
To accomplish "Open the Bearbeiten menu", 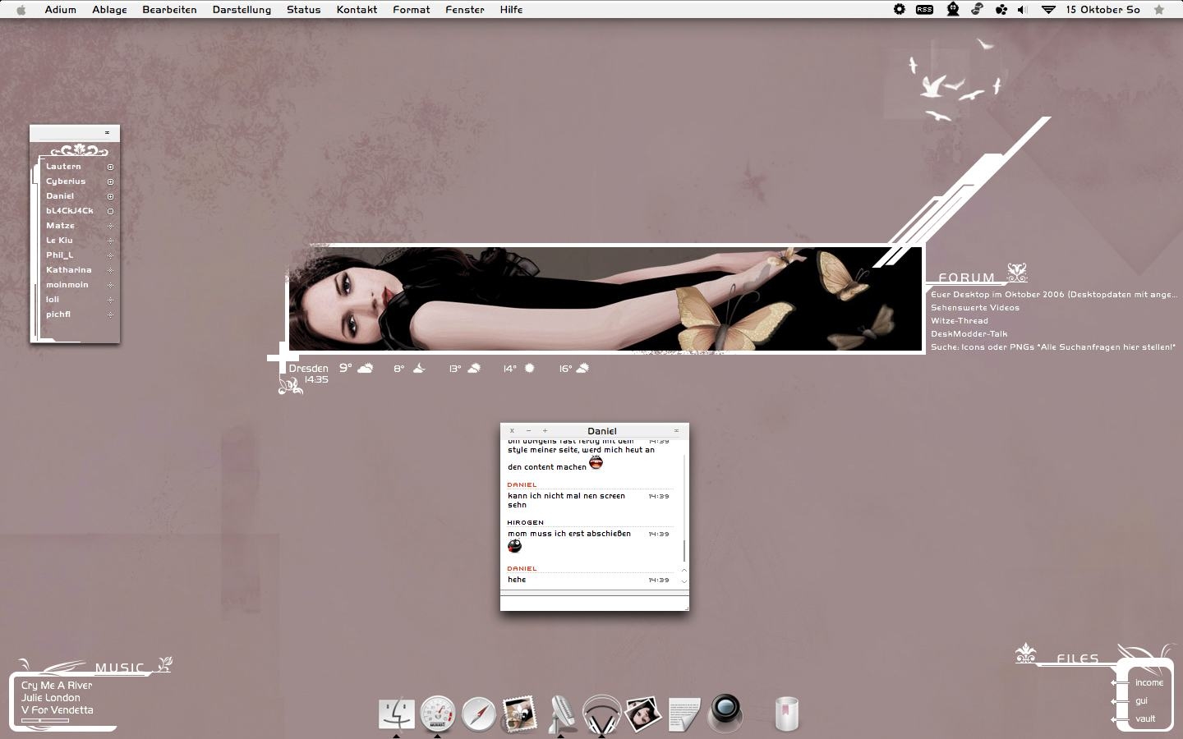I will (x=169, y=10).
